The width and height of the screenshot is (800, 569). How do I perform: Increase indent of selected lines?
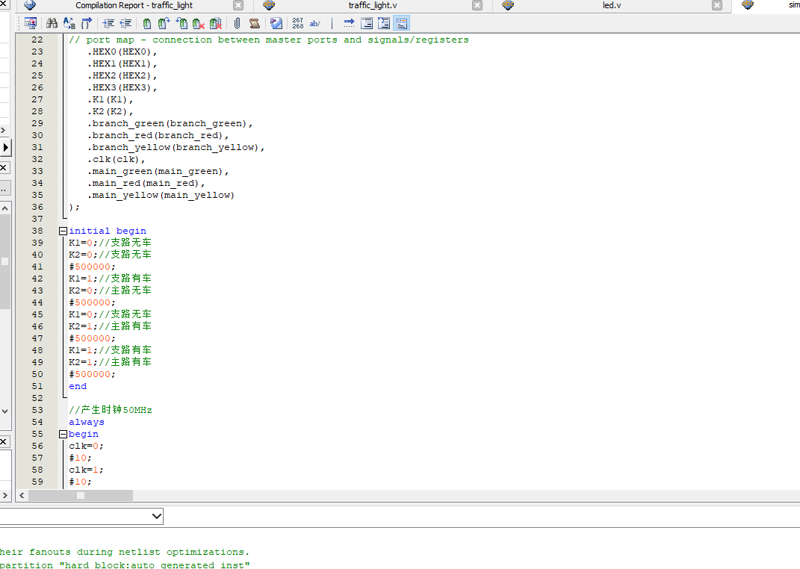click(x=108, y=23)
